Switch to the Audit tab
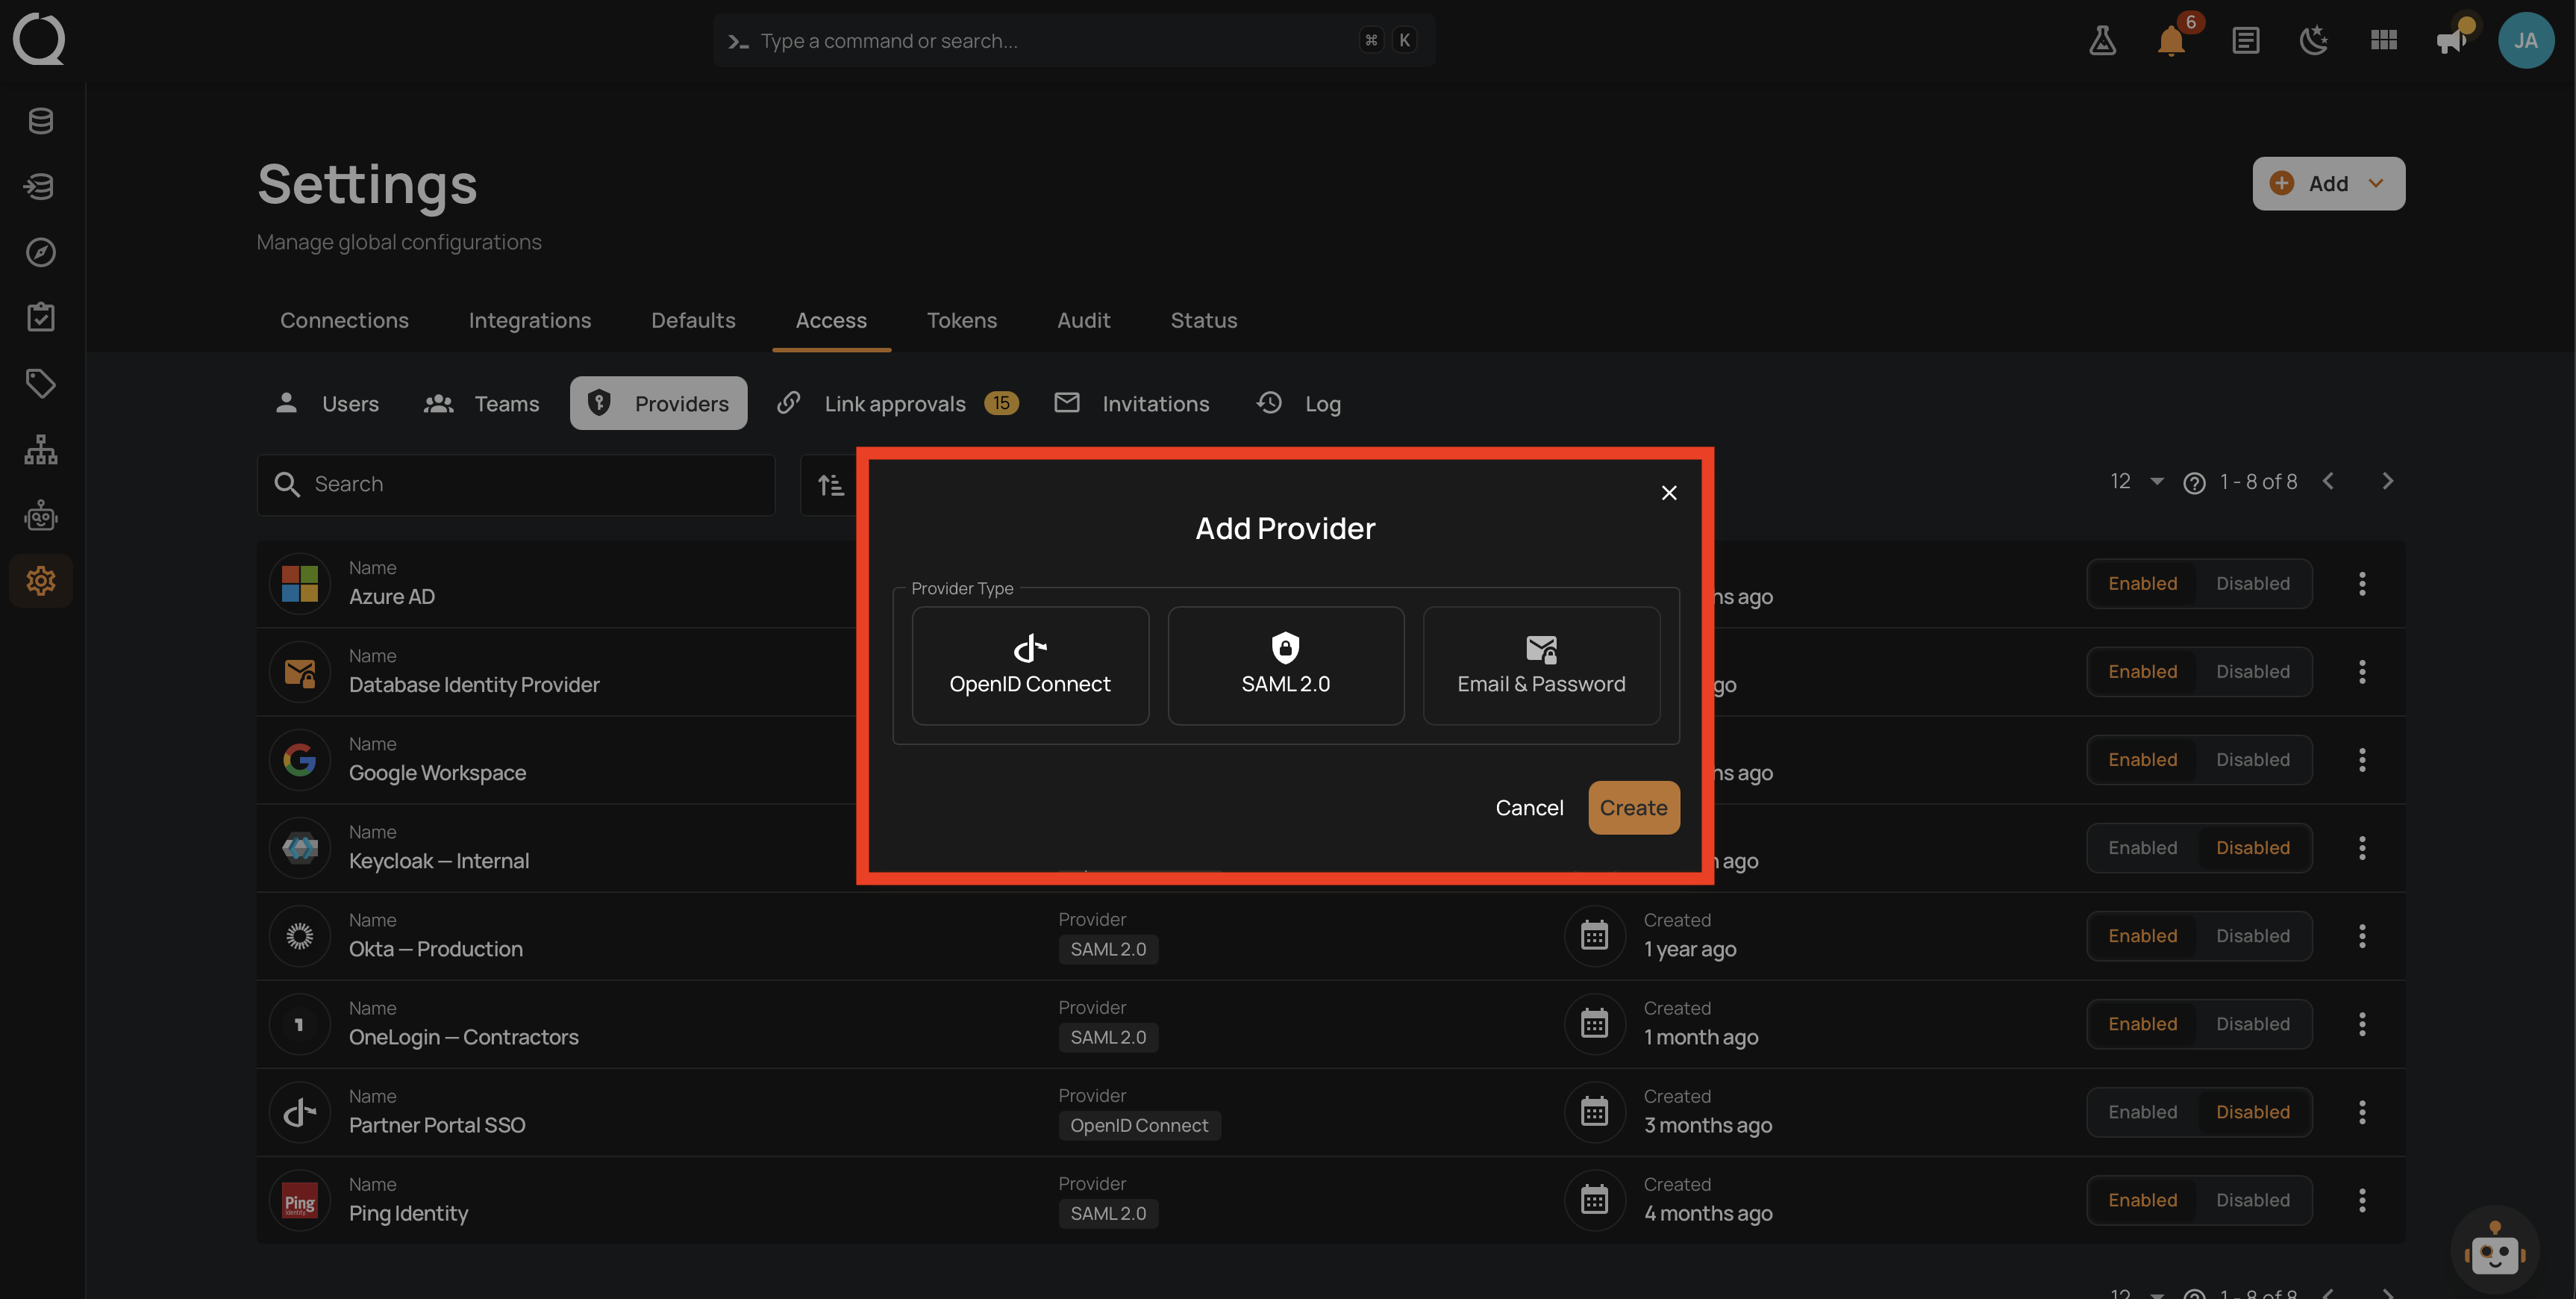 coord(1083,320)
